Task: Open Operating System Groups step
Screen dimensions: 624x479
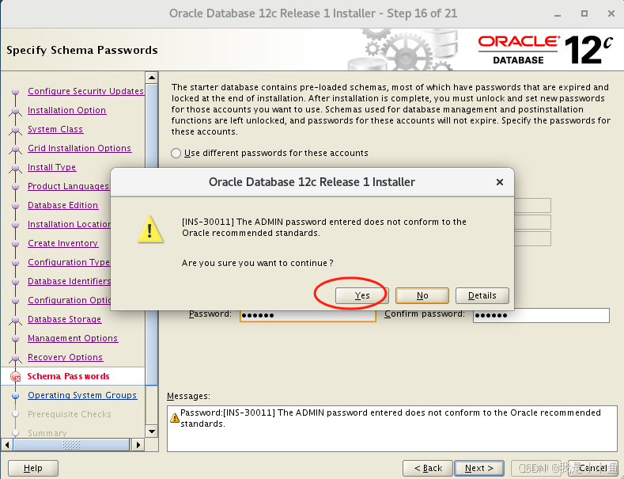Action: (x=82, y=395)
